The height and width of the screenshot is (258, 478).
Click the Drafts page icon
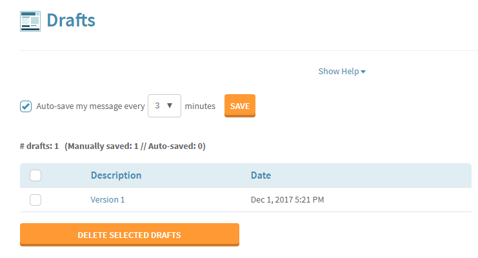(30, 21)
